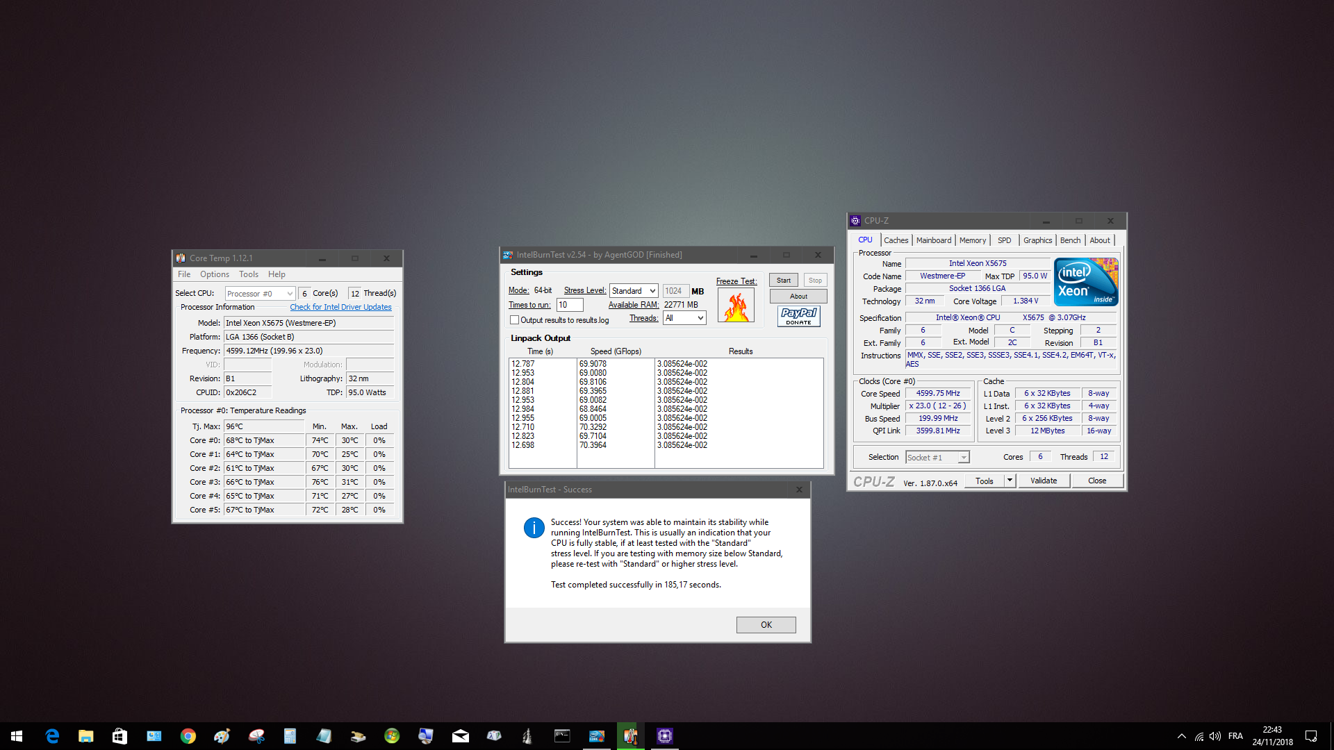The height and width of the screenshot is (750, 1334).
Task: Switch to the Mainboard tab in CPU-Z
Action: tap(933, 240)
